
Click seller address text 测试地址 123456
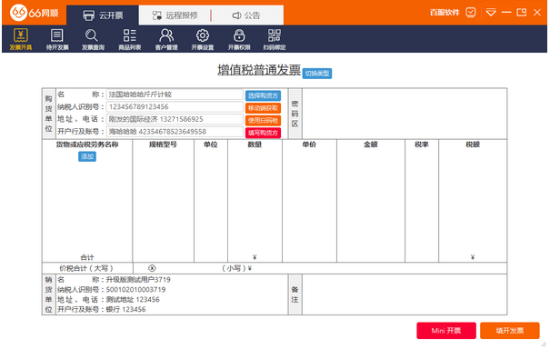(133, 300)
